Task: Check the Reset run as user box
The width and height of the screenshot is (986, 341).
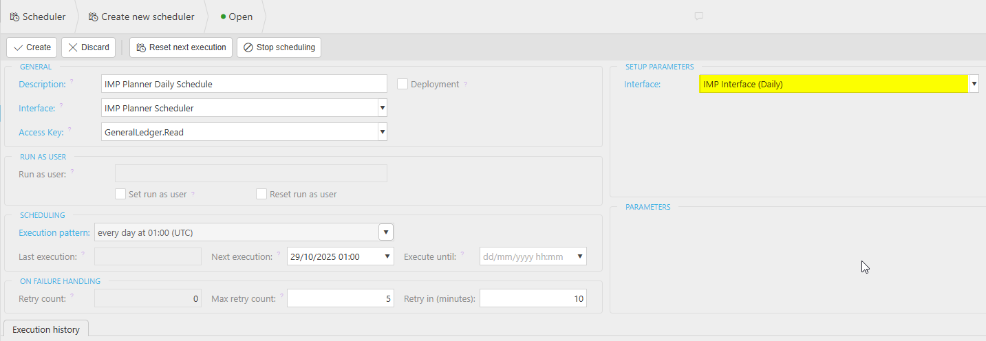Action: (261, 194)
